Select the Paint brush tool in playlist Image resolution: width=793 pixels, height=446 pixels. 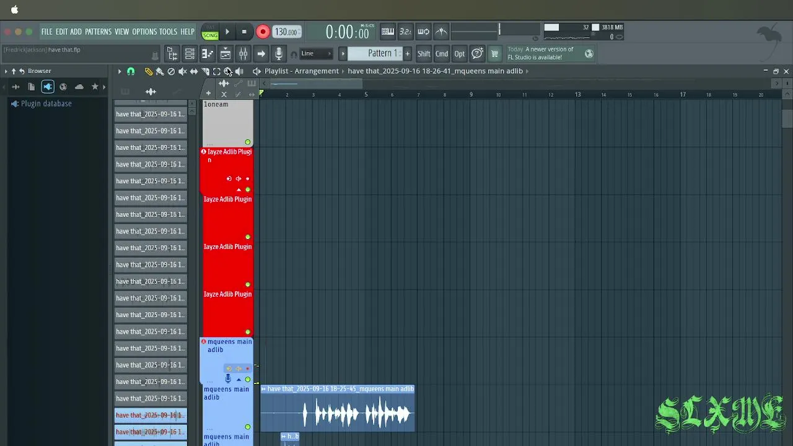pyautogui.click(x=160, y=71)
